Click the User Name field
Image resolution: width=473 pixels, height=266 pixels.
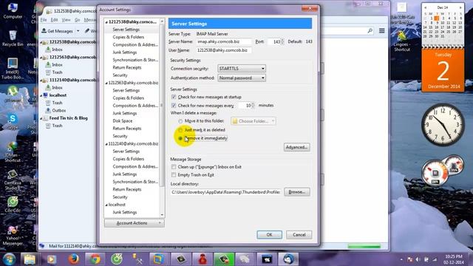click(224, 50)
